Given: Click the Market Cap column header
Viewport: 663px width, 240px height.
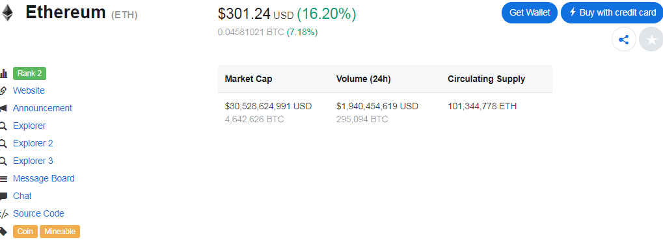Looking at the screenshot, I should (249, 79).
